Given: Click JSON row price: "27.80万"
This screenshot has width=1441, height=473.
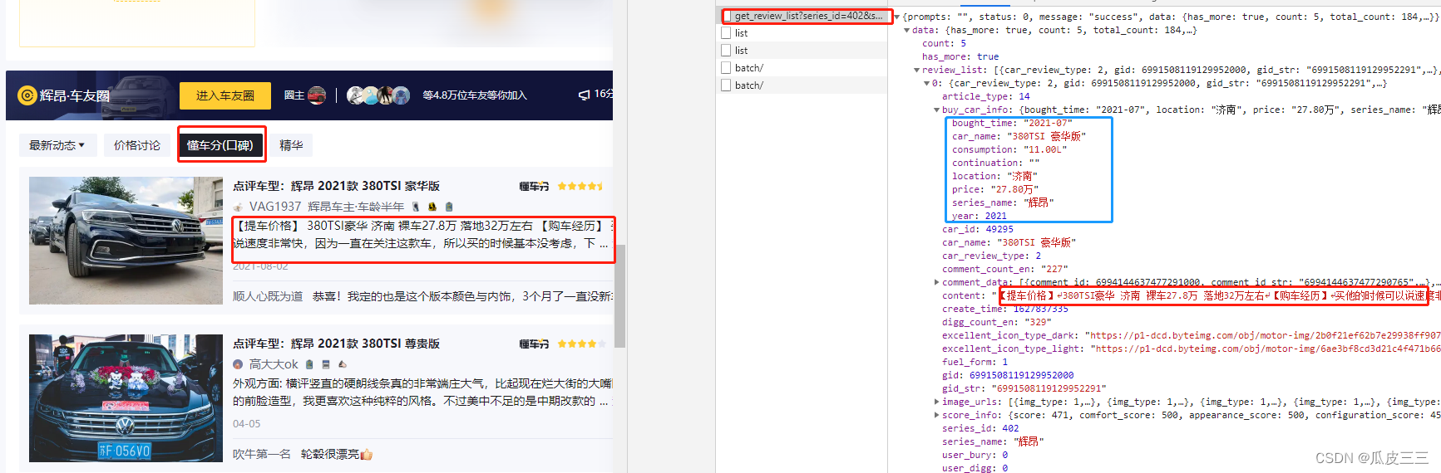Looking at the screenshot, I should coord(994,189).
